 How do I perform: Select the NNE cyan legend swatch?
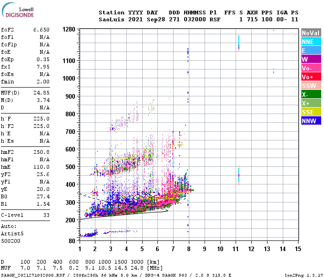point(311,42)
